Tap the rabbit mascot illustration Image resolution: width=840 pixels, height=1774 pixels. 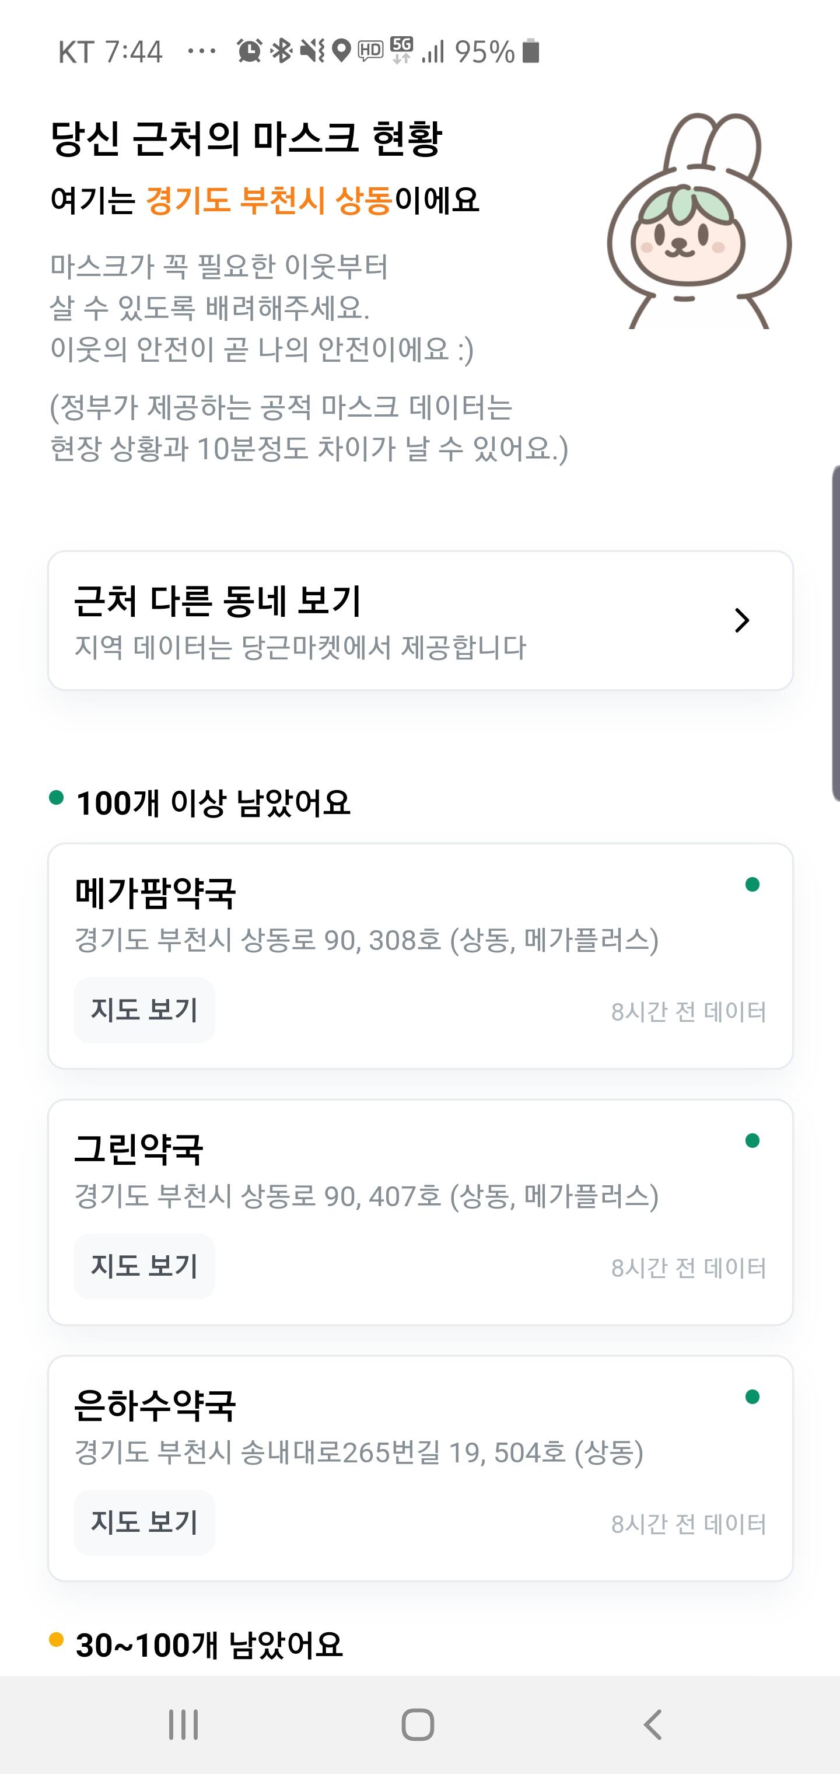tap(699, 221)
